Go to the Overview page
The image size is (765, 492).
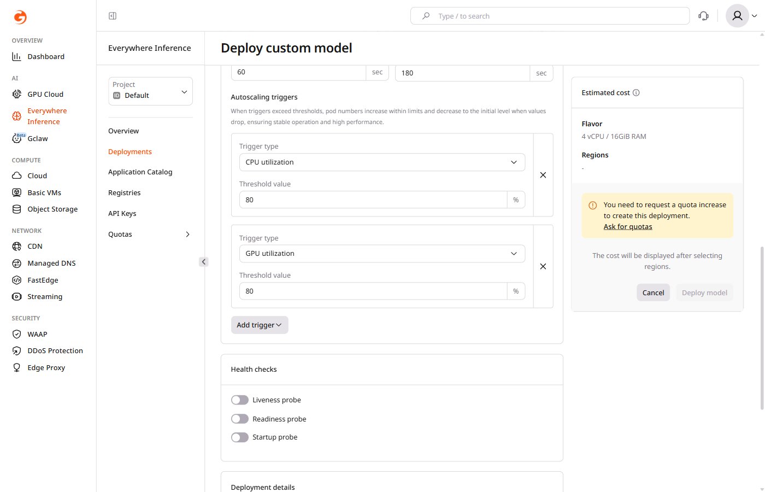[x=123, y=131]
